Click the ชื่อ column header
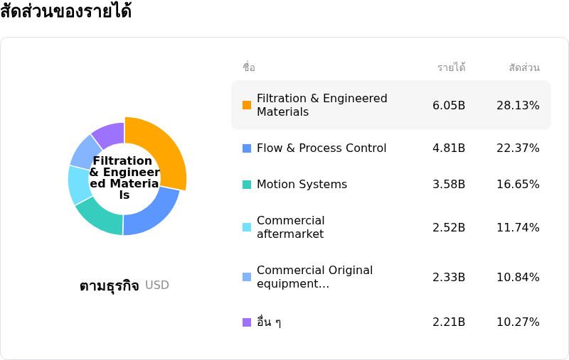569x360 pixels. pos(249,67)
